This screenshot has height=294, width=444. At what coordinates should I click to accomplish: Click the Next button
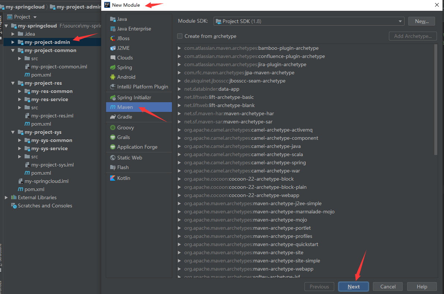click(354, 287)
